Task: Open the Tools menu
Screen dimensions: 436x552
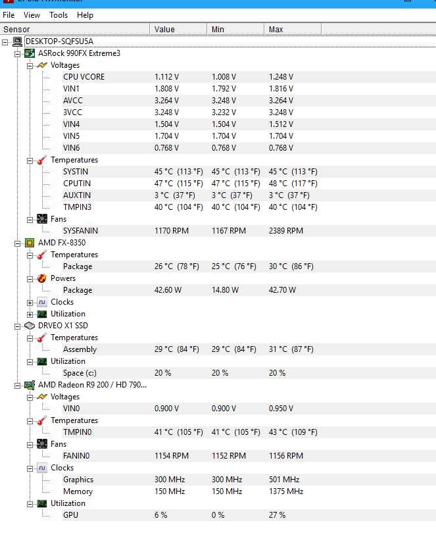Action: 59,15
